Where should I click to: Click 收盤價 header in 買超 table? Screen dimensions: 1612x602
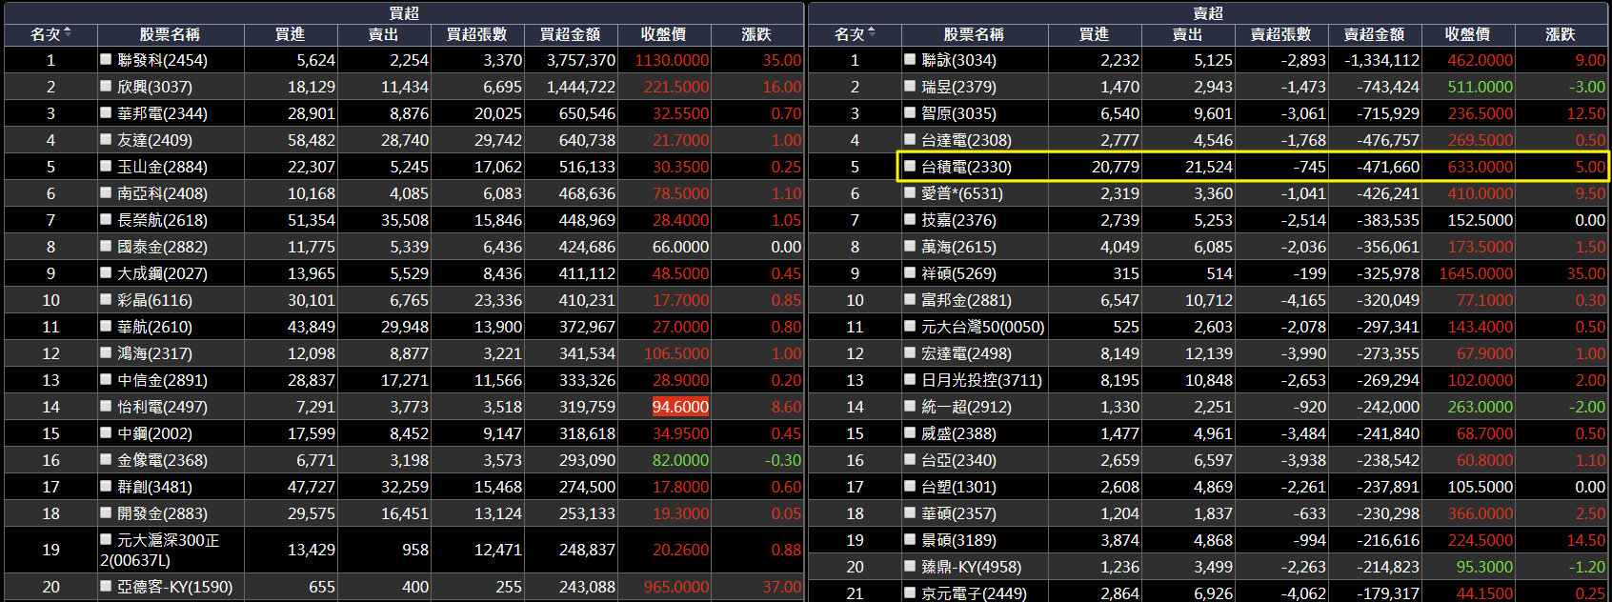[x=663, y=34]
